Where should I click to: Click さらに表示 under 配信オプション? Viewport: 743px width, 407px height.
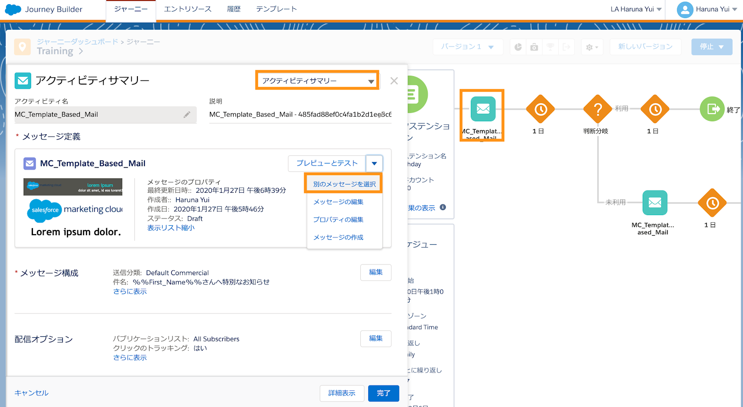pos(130,357)
